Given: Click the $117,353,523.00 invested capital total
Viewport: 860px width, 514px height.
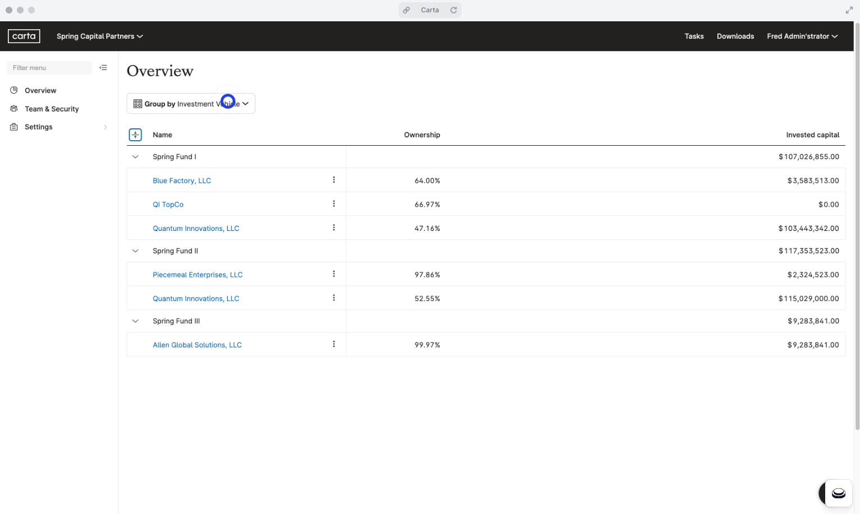Looking at the screenshot, I should point(809,251).
